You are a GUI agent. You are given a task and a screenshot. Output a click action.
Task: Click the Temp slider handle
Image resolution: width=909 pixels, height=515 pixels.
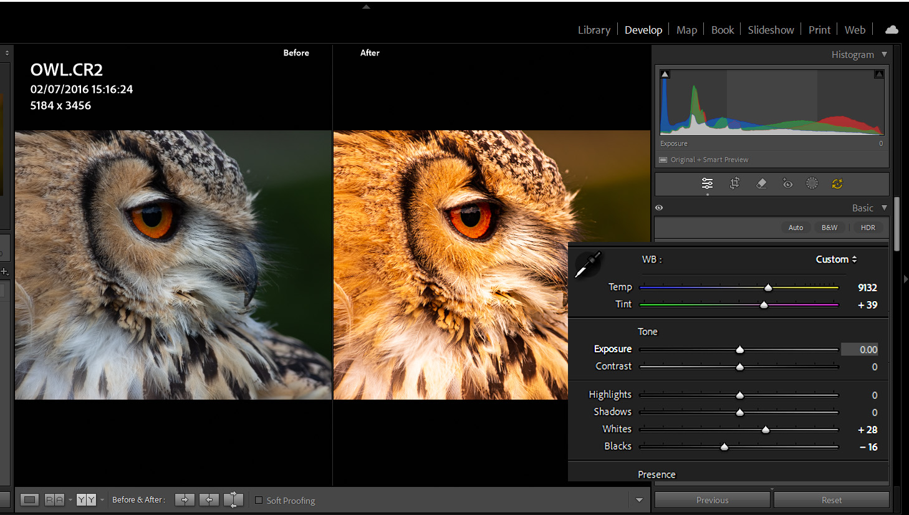(768, 287)
